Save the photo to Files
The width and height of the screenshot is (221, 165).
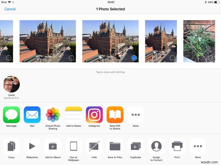115,146
